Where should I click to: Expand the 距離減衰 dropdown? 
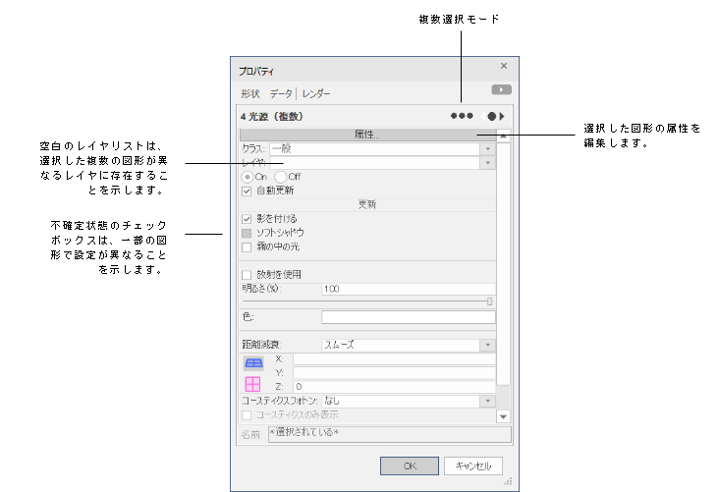pos(487,345)
